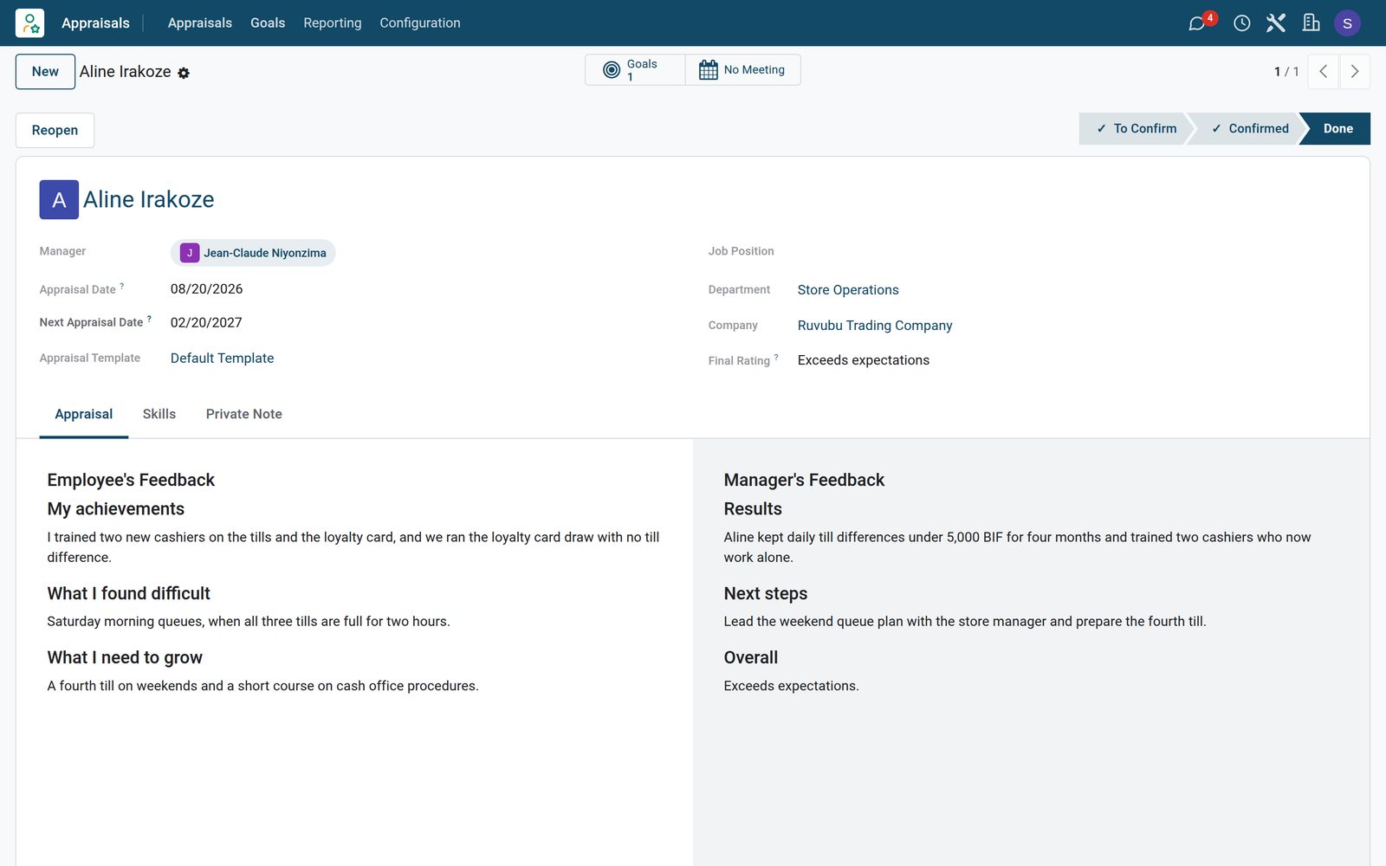Click Aline Irakoze's avatar letter A

[59, 200]
